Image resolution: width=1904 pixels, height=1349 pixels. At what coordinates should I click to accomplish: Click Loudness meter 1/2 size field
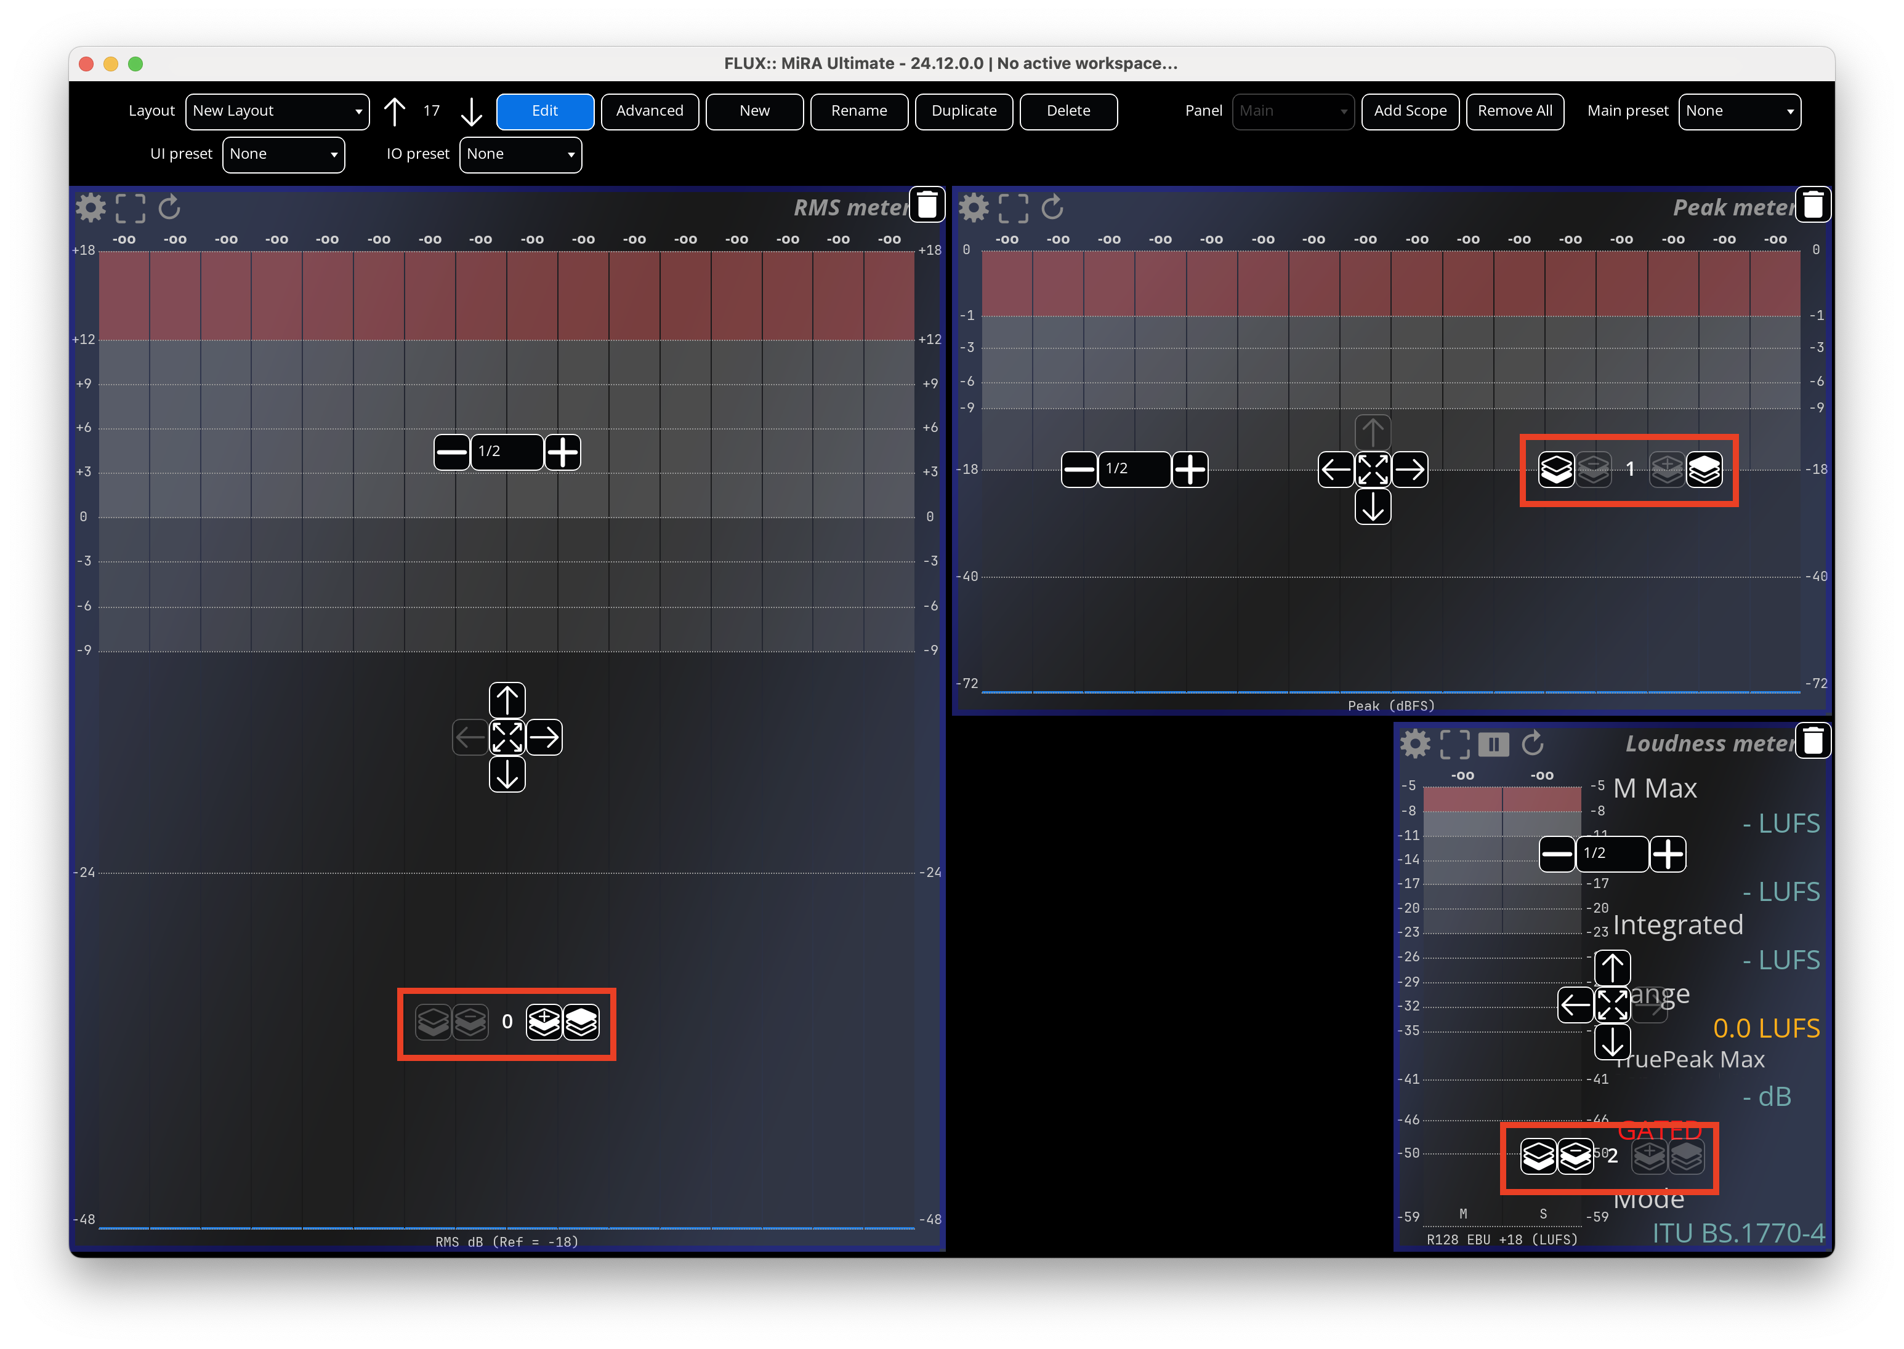coord(1612,854)
